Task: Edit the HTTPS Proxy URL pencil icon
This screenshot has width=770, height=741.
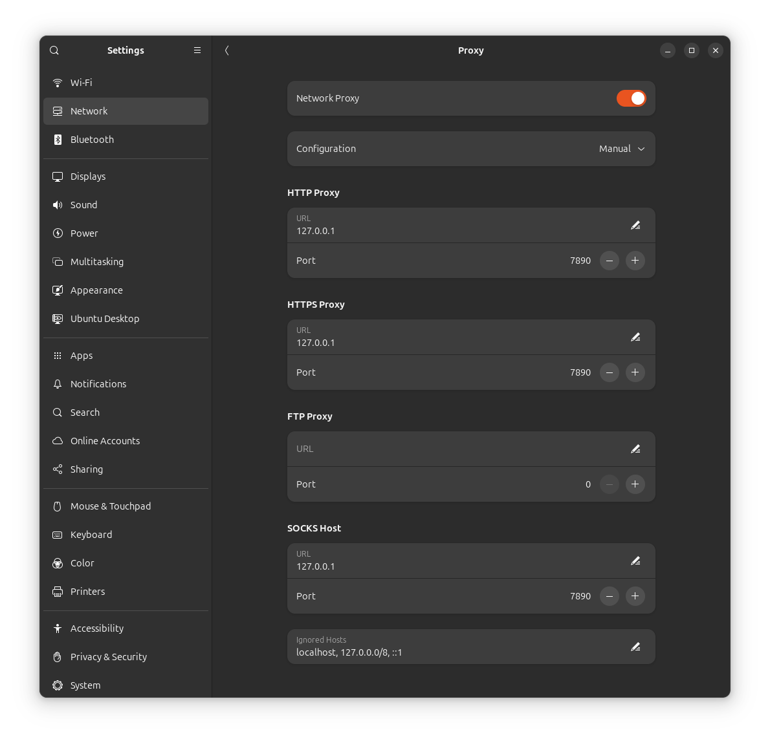Action: pos(635,337)
